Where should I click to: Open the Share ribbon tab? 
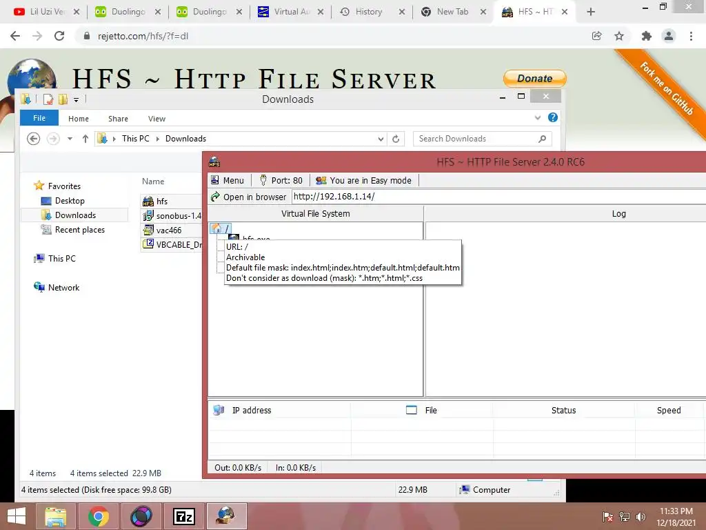coord(118,119)
